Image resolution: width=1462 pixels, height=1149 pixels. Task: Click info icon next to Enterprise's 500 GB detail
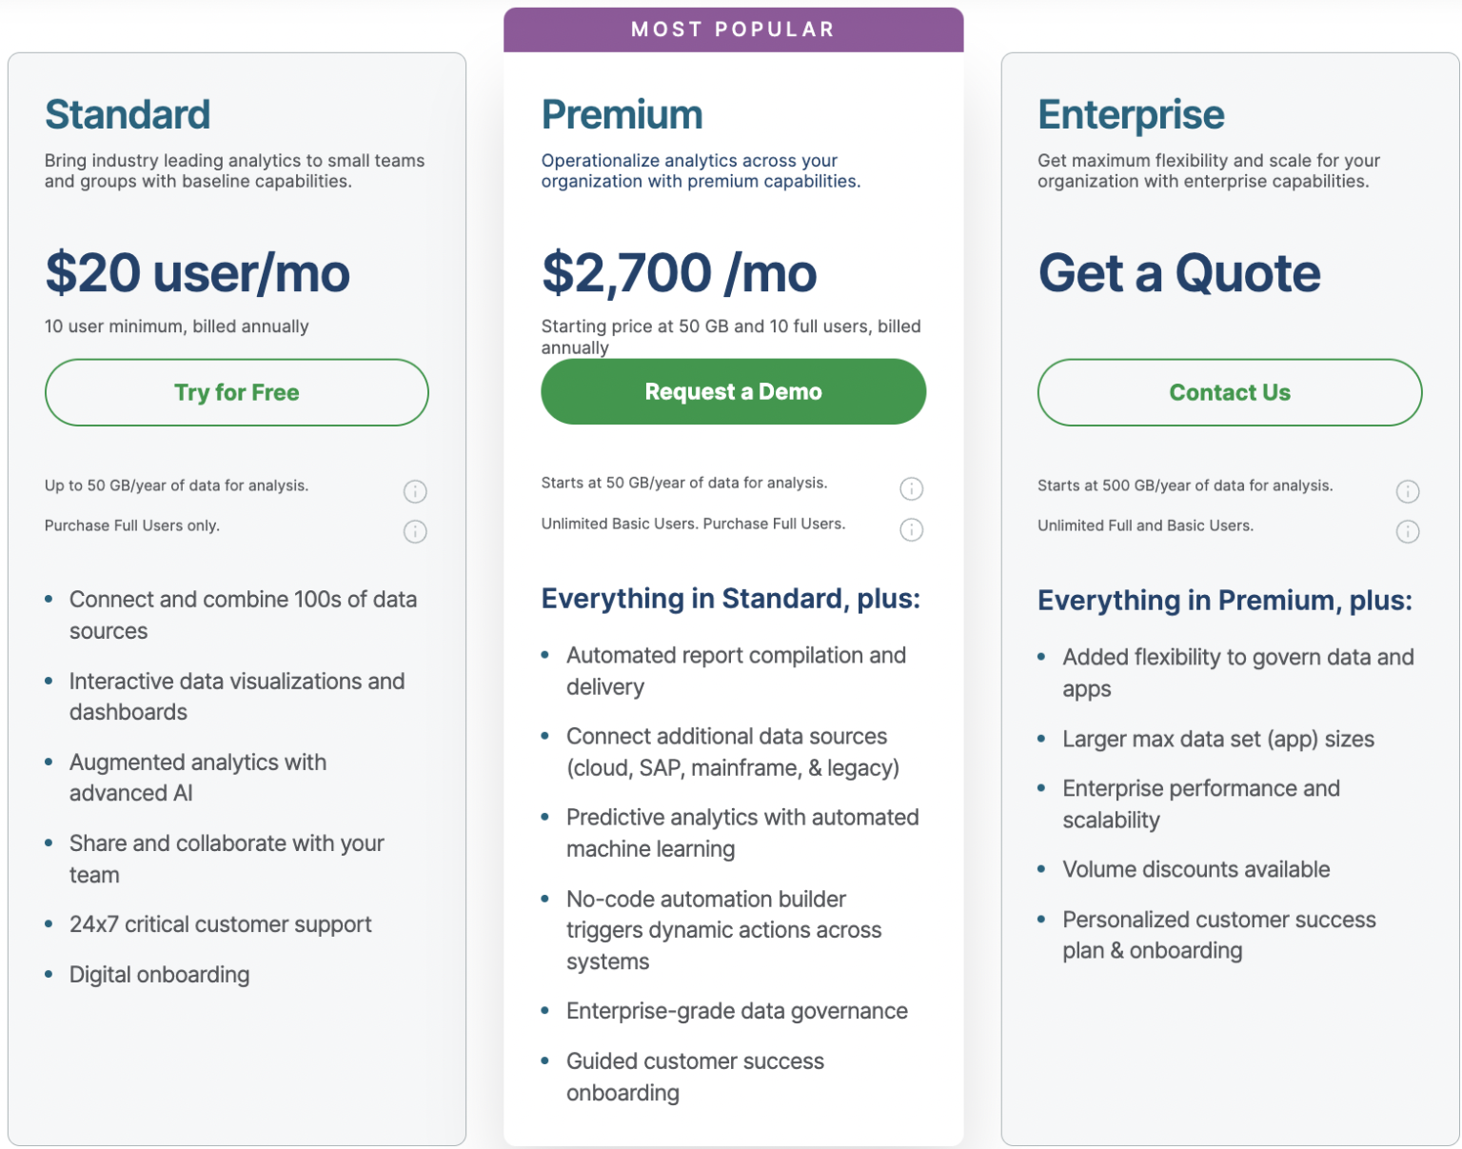[1409, 491]
